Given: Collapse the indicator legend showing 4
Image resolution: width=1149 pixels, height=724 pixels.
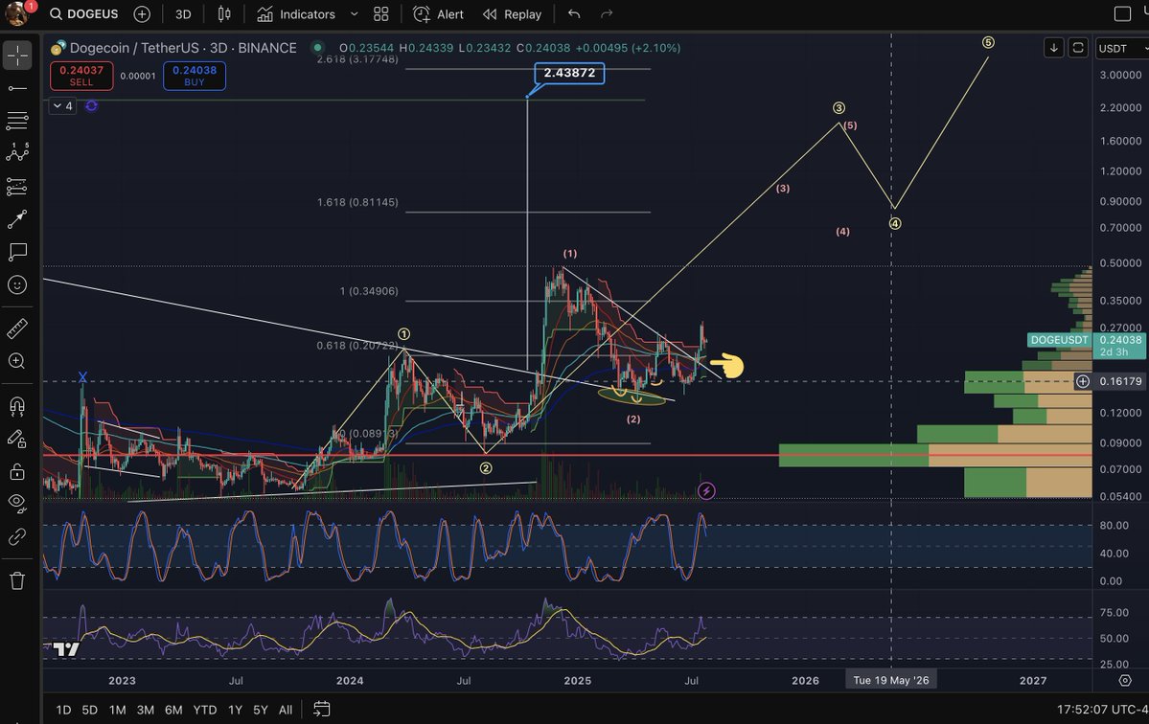Looking at the screenshot, I should click(x=62, y=106).
